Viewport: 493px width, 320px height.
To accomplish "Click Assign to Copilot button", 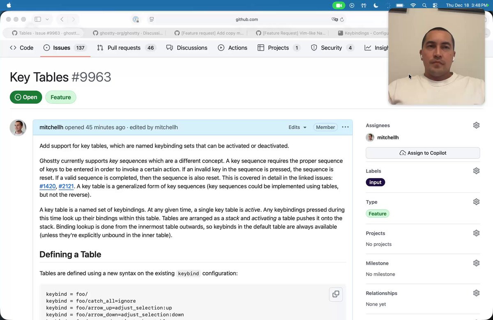I will [x=423, y=153].
